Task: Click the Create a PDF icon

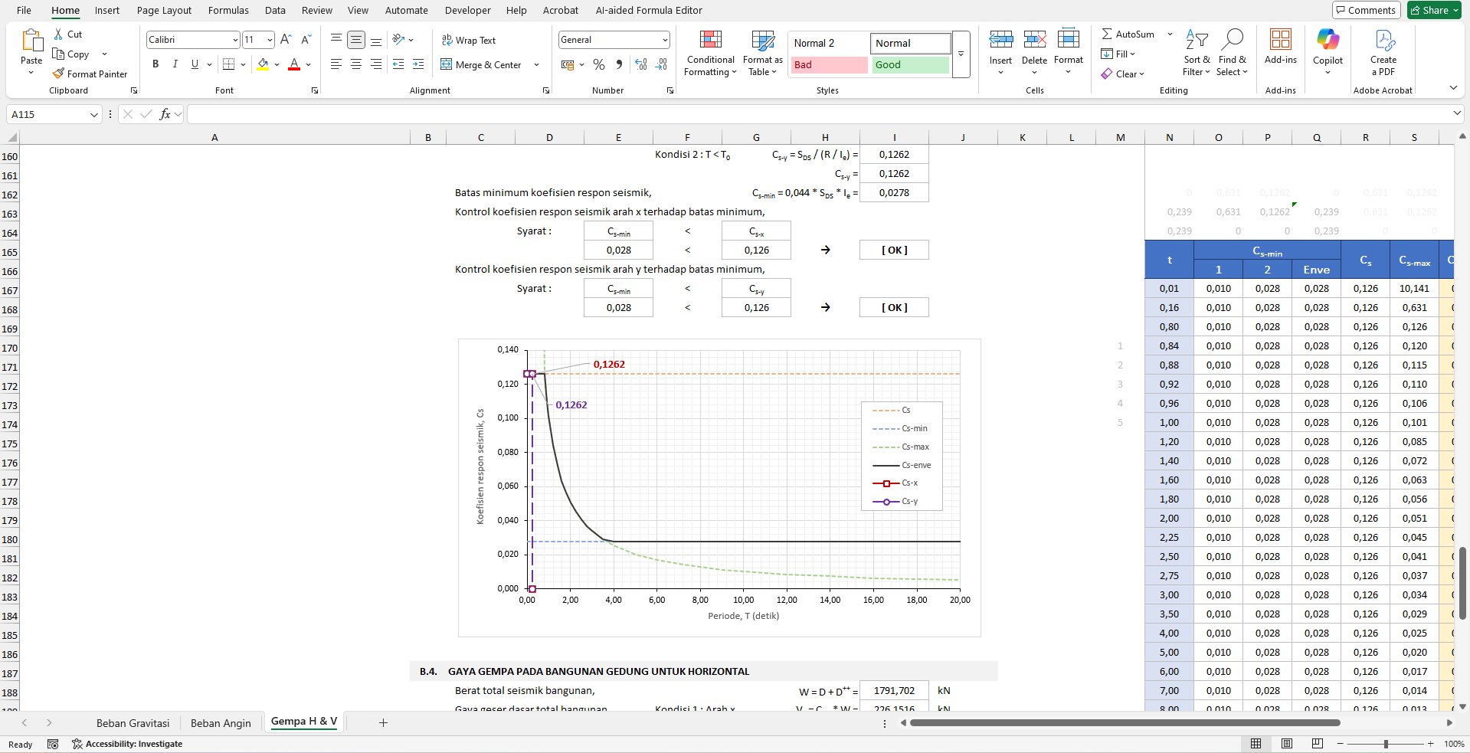Action: pyautogui.click(x=1383, y=40)
